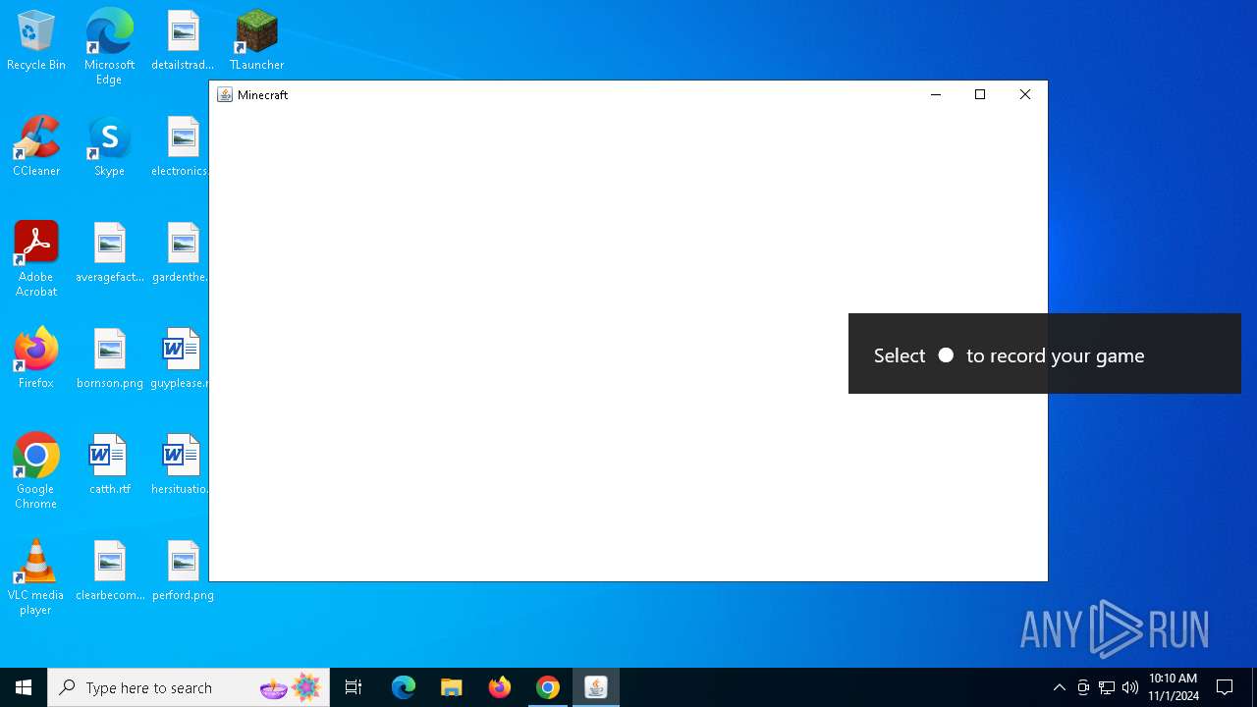The width and height of the screenshot is (1257, 707).
Task: Open the Firefox desktop shortcut
Action: pos(36,359)
